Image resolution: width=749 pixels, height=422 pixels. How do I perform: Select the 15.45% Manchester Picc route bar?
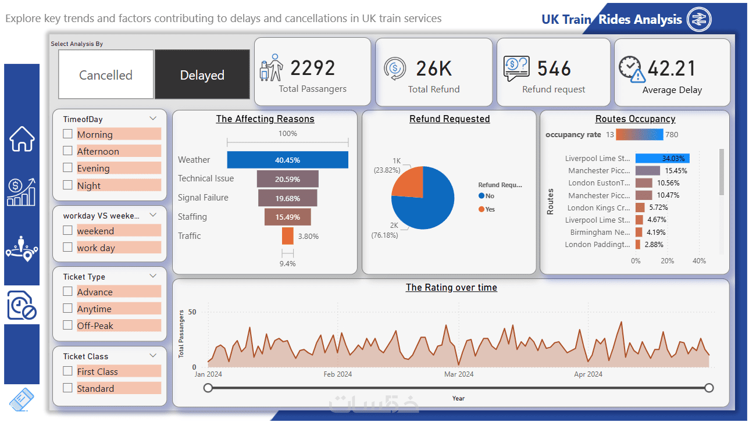[x=647, y=170]
